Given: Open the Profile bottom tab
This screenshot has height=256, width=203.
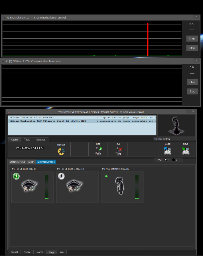Looking at the screenshot, I should click(27, 252).
